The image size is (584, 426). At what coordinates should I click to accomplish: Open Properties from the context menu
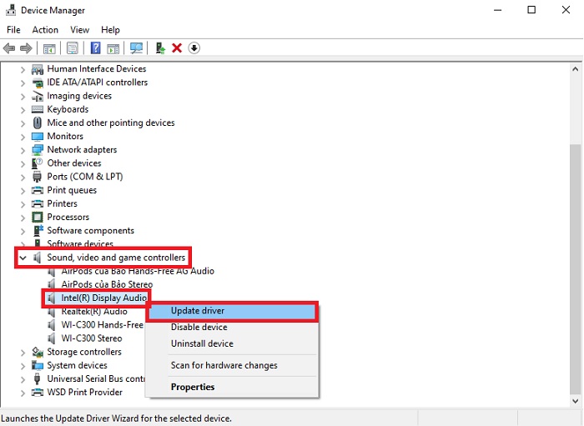(193, 387)
